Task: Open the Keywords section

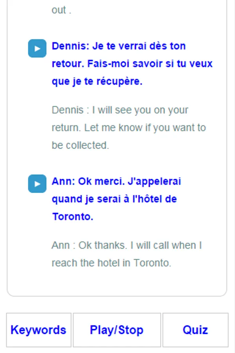Action: tap(38, 330)
